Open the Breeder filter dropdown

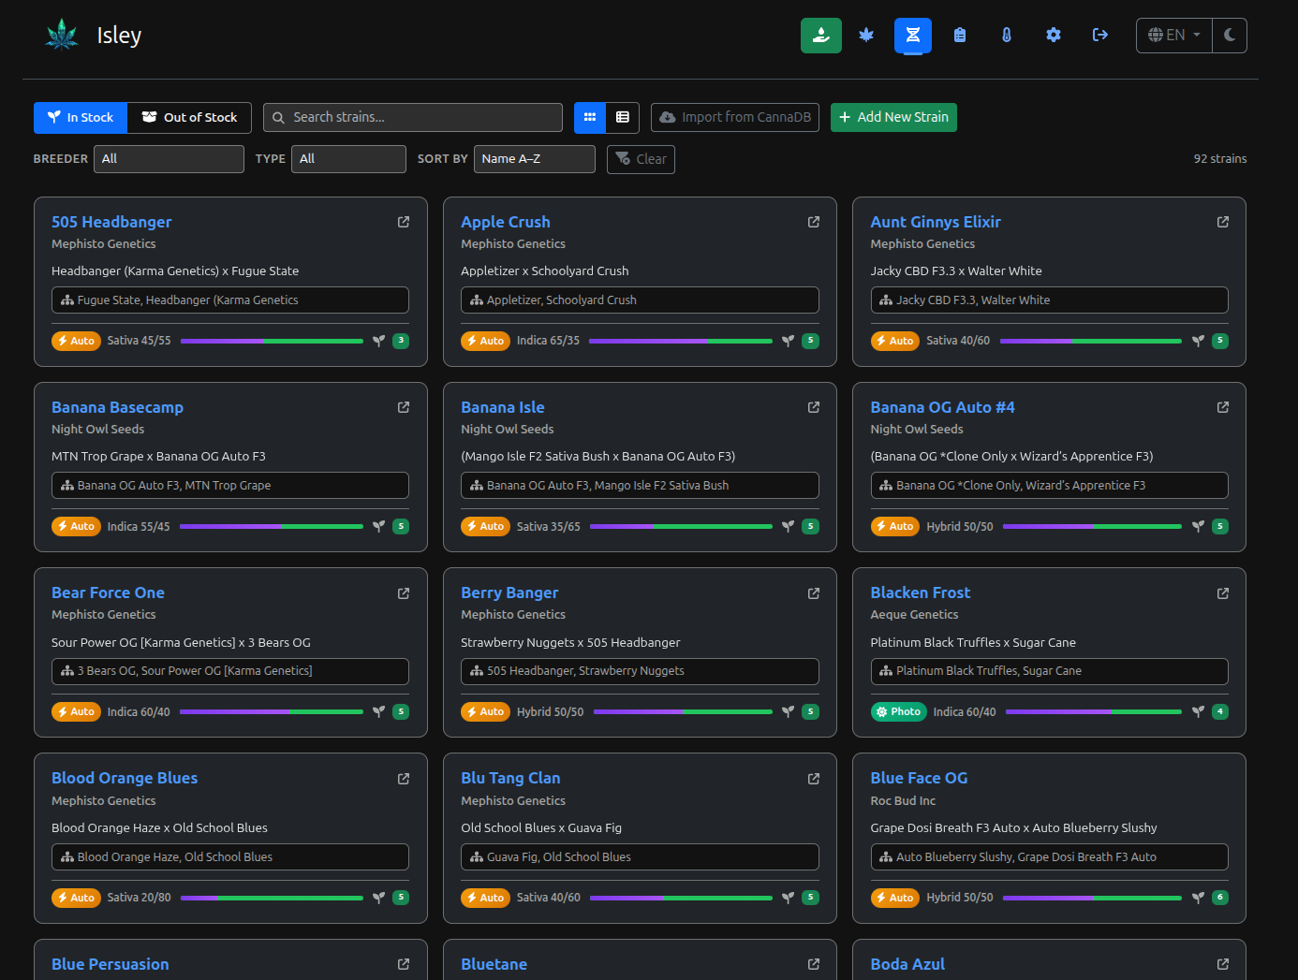coord(169,159)
